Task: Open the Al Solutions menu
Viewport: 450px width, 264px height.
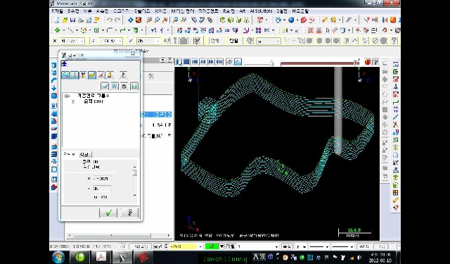Action: [x=261, y=11]
